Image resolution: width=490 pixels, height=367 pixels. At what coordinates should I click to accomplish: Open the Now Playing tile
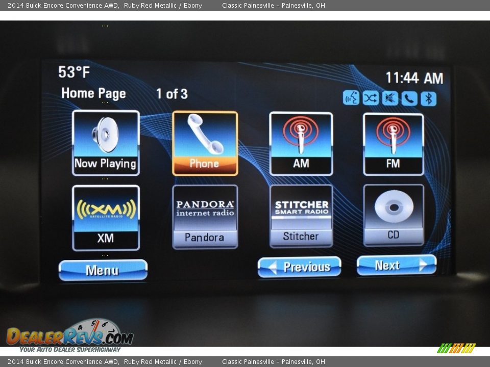point(106,143)
